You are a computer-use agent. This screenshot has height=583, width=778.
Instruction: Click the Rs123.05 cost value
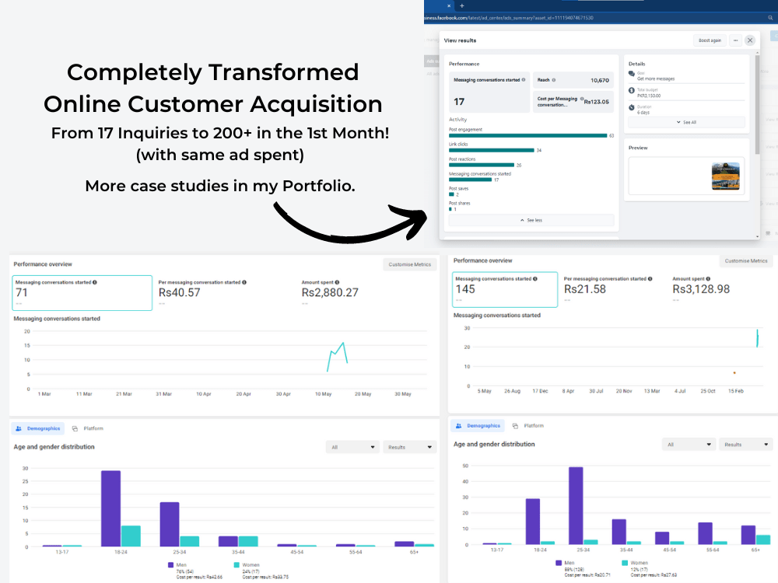click(597, 102)
